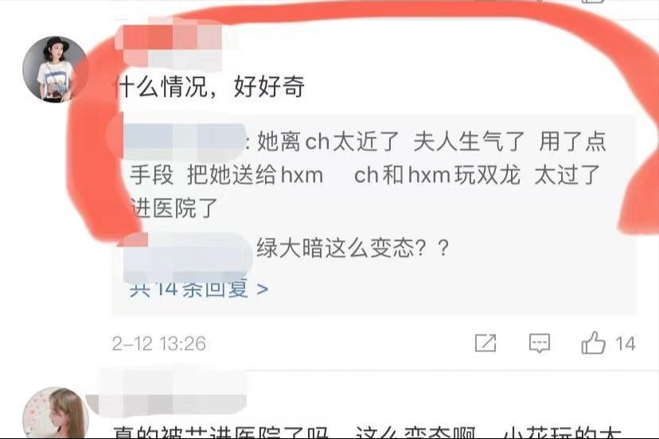Select the comment text 什么情况，好好奇

210,87
